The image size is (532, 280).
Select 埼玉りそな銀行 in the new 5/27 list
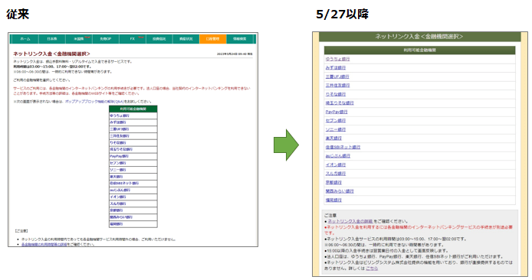pos(340,103)
